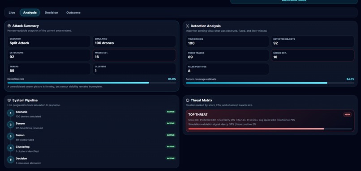Viewport: 361px width, 171px height.
Task: Click '1 resources allocated' pipeline text
Action: (28, 163)
